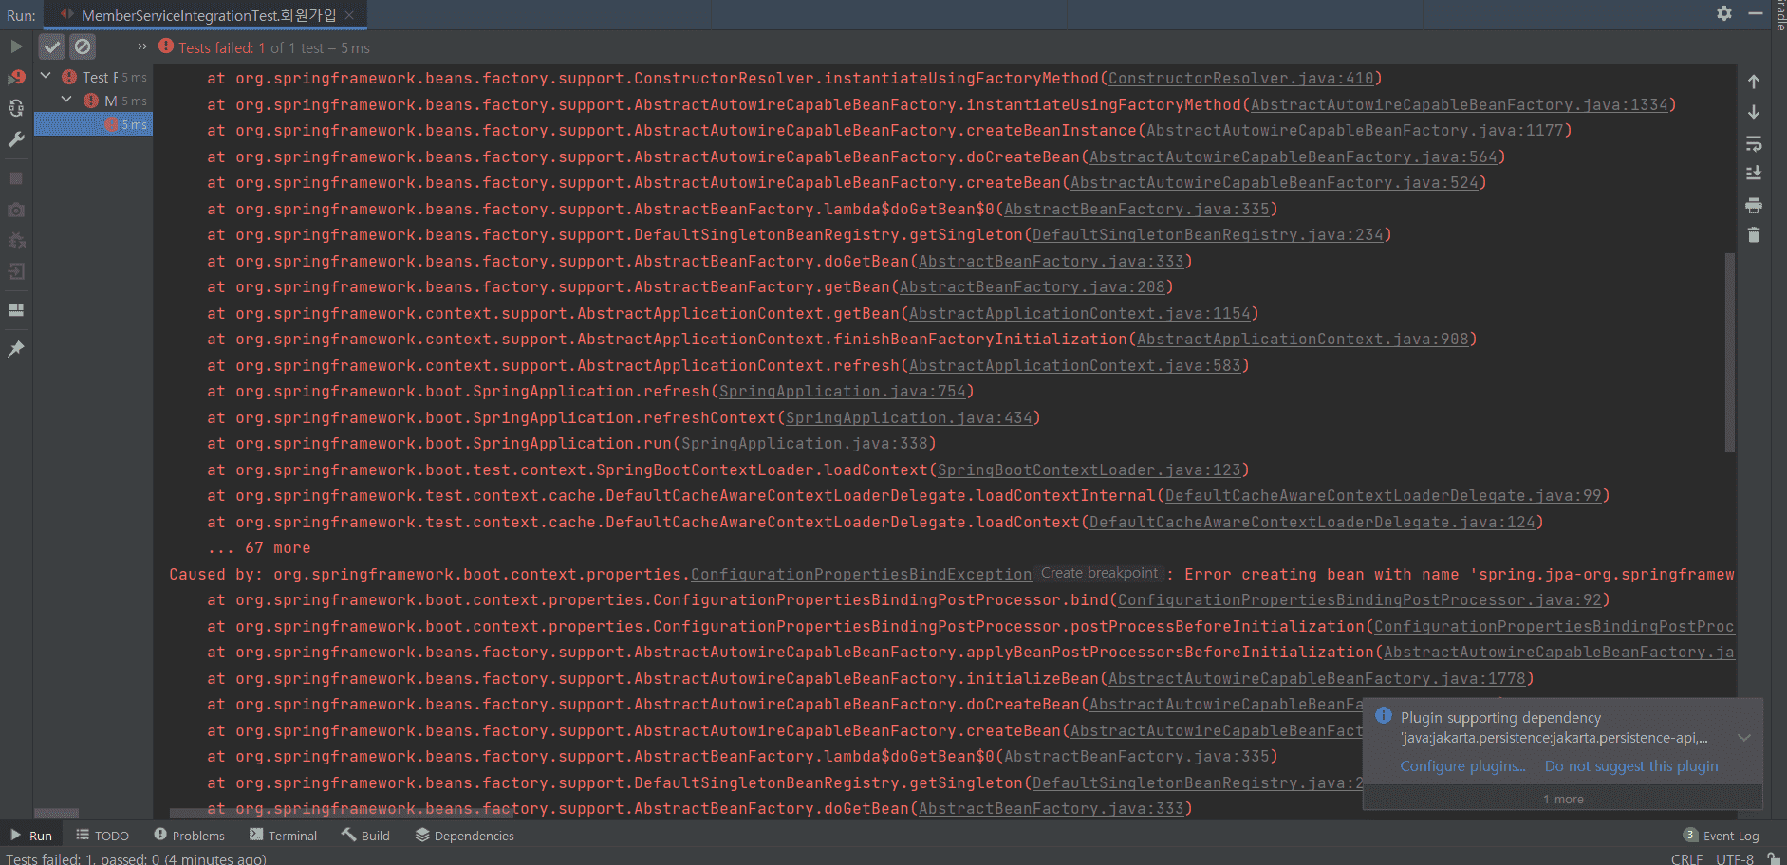Pin the current run tab

(x=16, y=349)
